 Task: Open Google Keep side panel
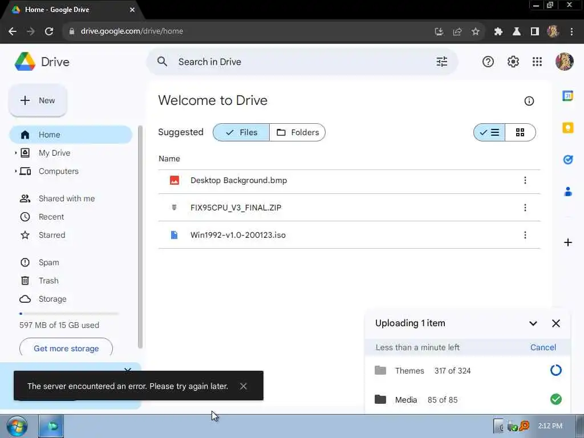tap(567, 128)
